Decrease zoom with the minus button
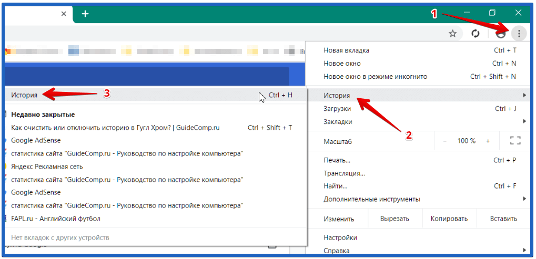Screen dimensions: 536x259 pyautogui.click(x=444, y=141)
